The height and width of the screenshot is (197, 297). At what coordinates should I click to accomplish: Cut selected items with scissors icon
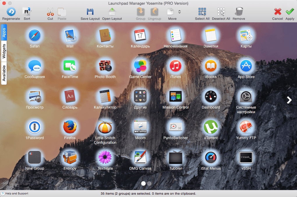coord(50,12)
